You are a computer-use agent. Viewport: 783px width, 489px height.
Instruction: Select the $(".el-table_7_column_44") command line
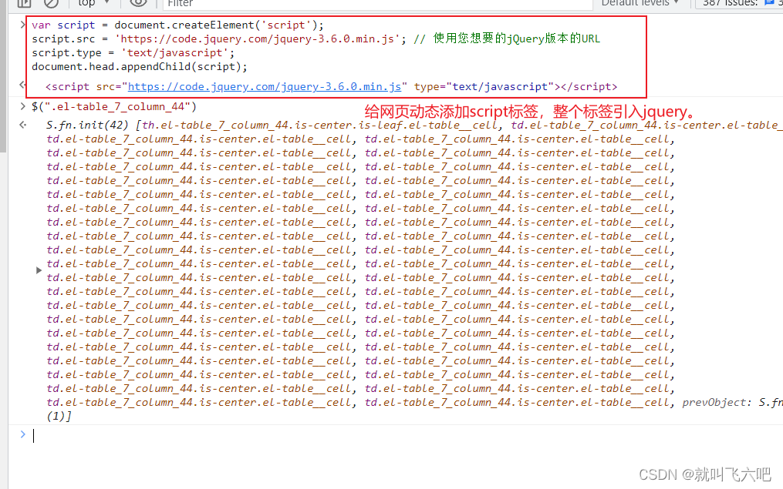pyautogui.click(x=114, y=107)
